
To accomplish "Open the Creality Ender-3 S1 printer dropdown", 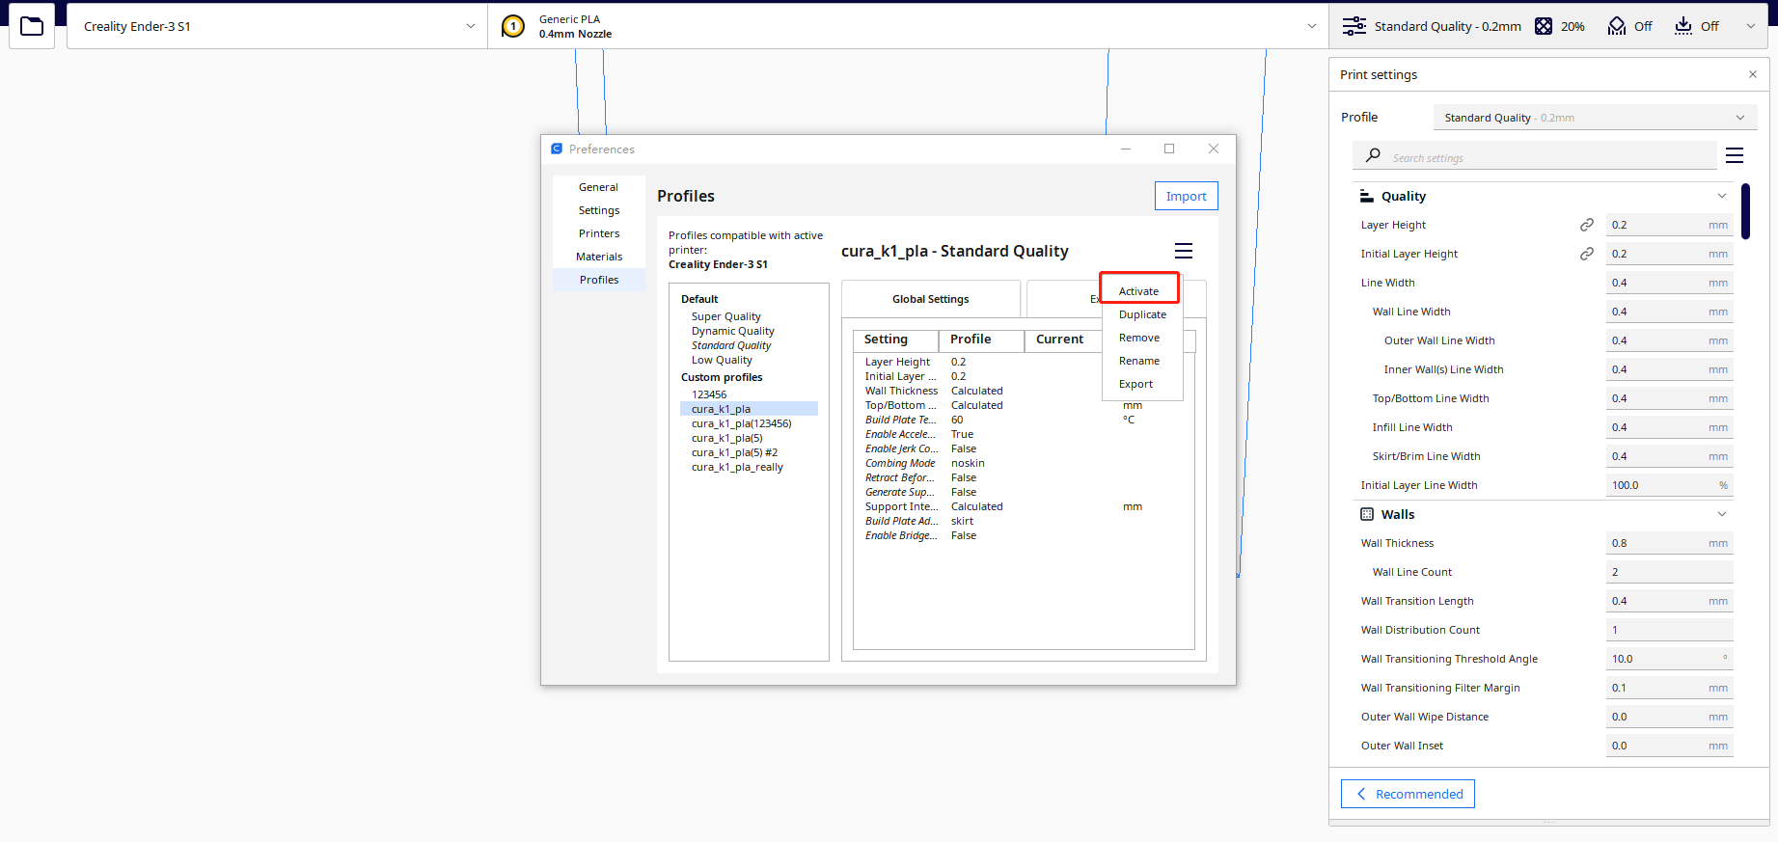I will coord(277,26).
